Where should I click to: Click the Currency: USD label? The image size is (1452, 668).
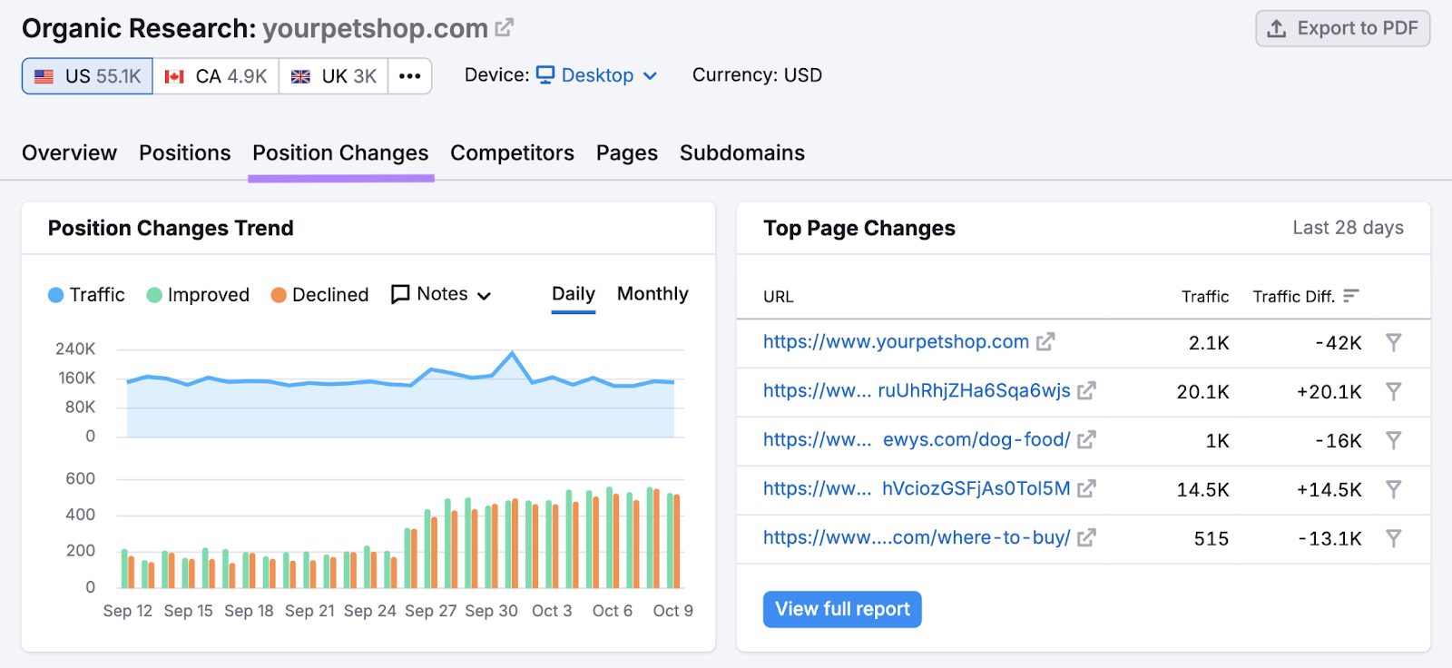click(x=757, y=75)
